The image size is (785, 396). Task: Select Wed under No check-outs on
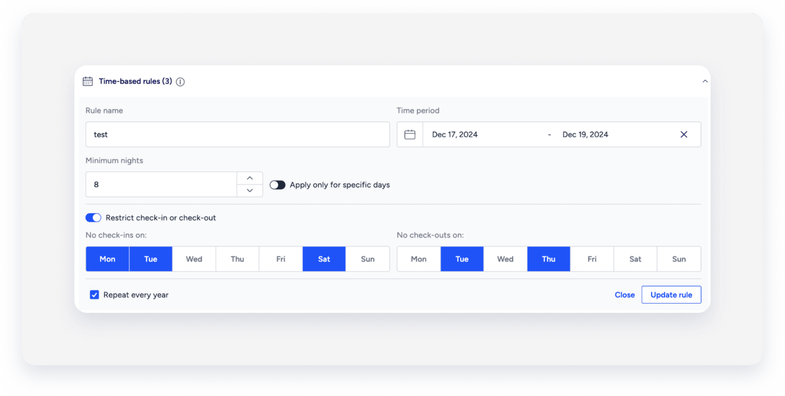pyautogui.click(x=505, y=259)
